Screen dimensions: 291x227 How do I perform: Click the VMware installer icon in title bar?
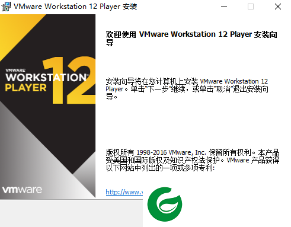[6, 7]
